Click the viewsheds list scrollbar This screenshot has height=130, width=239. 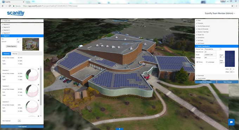(41, 86)
